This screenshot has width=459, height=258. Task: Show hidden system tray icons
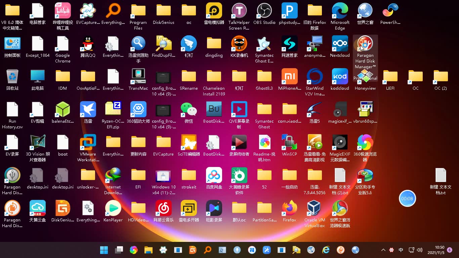coord(383,250)
